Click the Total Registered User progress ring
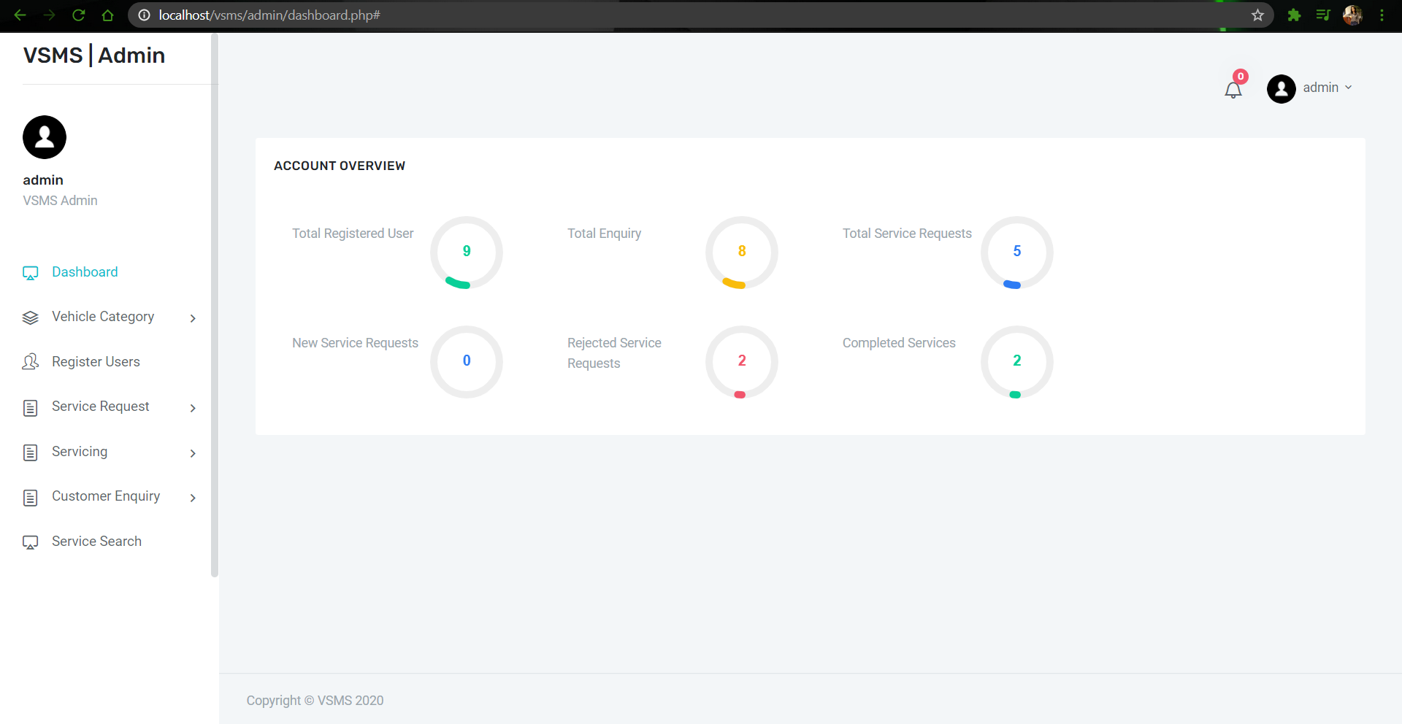 click(x=467, y=252)
